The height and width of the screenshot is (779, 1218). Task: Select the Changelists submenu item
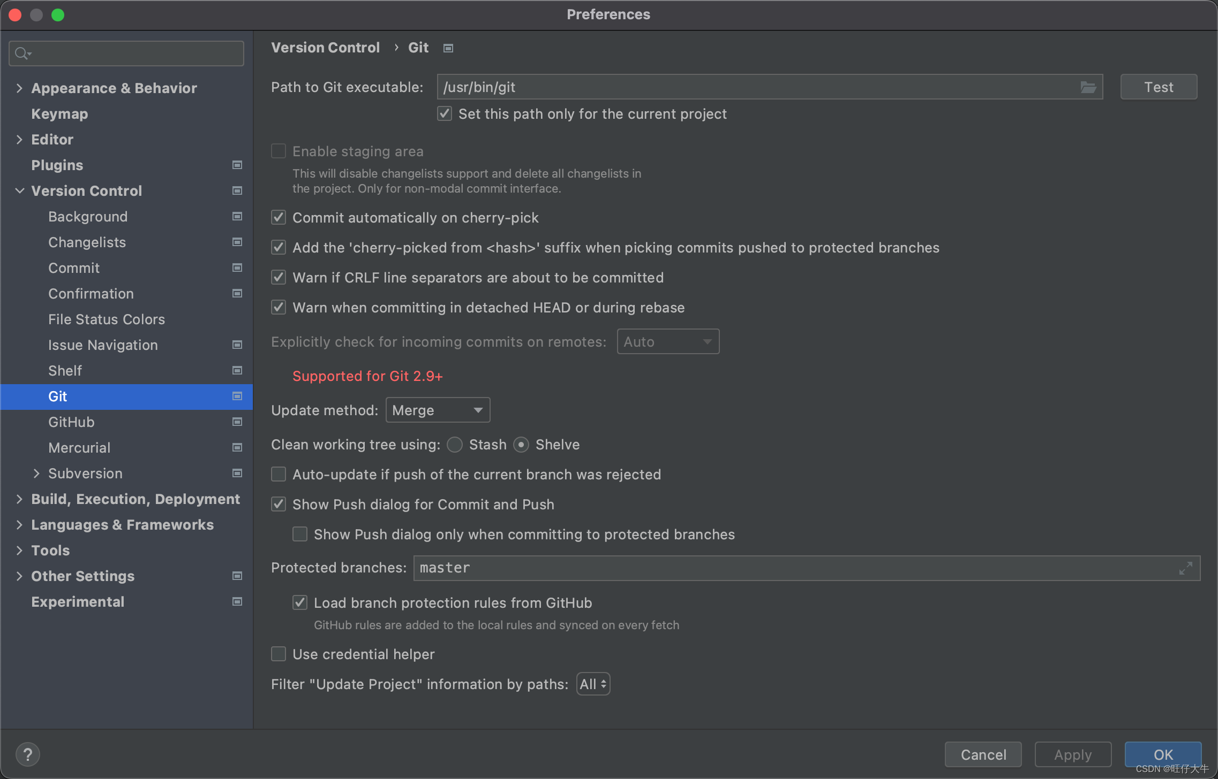coord(87,242)
